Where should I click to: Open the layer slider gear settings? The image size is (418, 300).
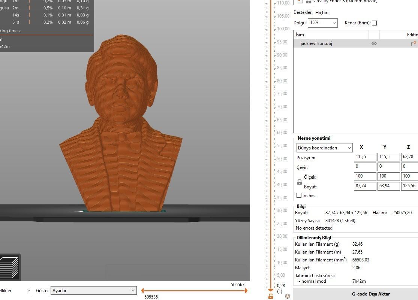point(288,296)
